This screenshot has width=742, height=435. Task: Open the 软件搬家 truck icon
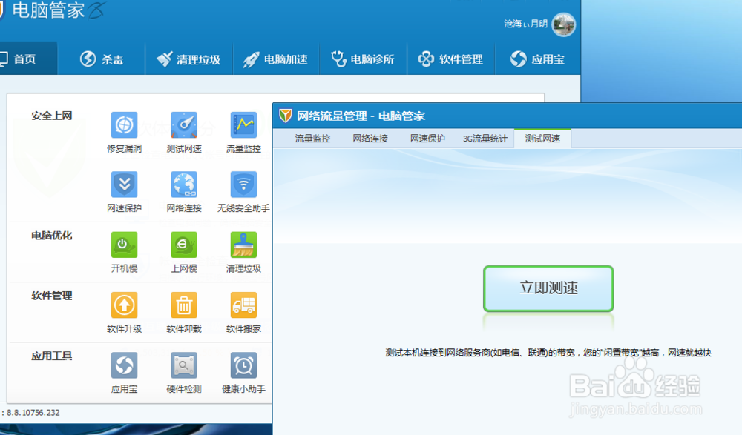click(243, 305)
